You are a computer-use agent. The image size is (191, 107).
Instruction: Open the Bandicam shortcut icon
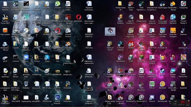coord(141,33)
